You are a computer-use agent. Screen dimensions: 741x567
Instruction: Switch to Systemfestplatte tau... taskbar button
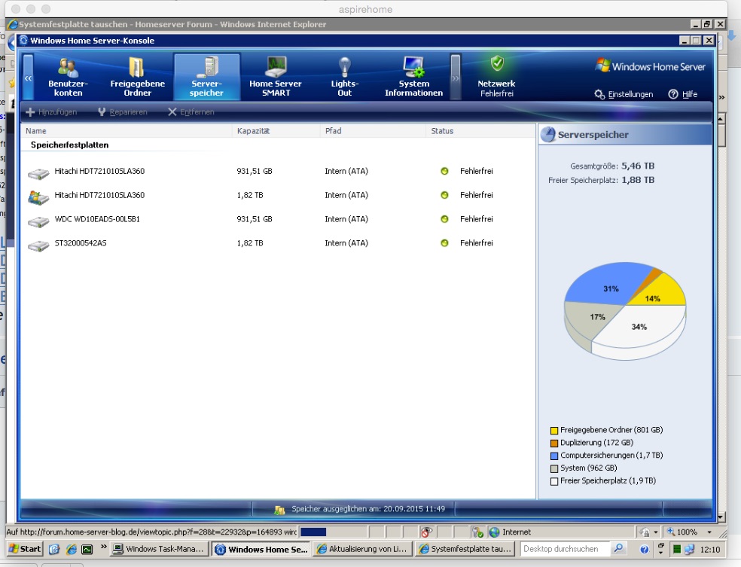tap(465, 549)
